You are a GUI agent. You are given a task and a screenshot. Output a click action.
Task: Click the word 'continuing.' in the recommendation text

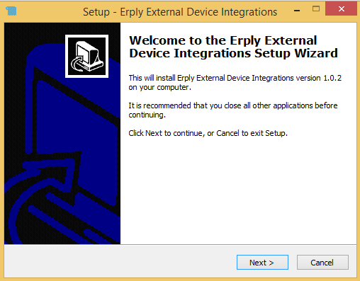147,115
